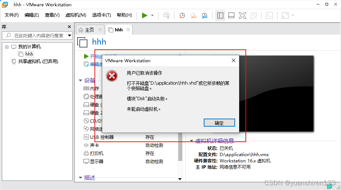Open the library search dropdown arrow
The image size is (341, 190).
point(70,36)
